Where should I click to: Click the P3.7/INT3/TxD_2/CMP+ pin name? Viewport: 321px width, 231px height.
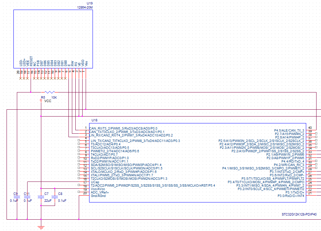pos(287,172)
